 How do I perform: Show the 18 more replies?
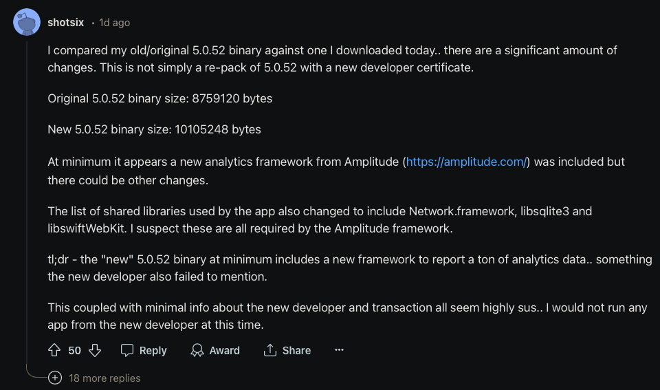tap(104, 378)
